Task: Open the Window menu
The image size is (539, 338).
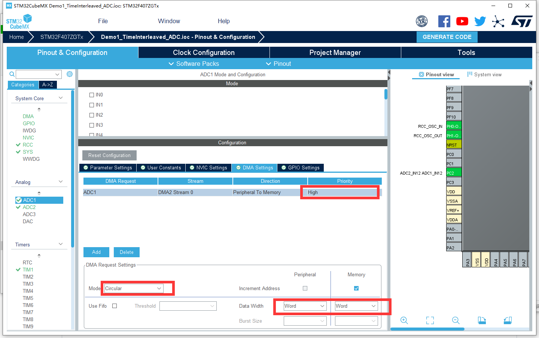Action: (x=169, y=21)
